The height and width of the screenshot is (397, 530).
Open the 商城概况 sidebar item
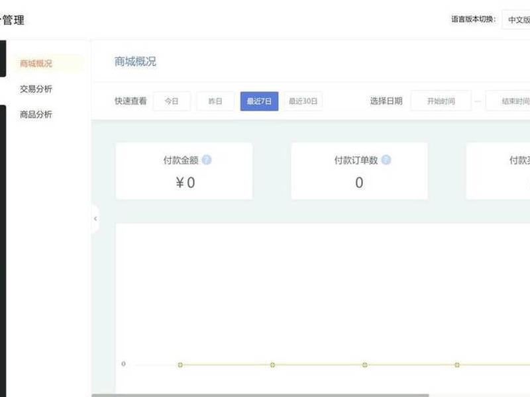pos(48,63)
